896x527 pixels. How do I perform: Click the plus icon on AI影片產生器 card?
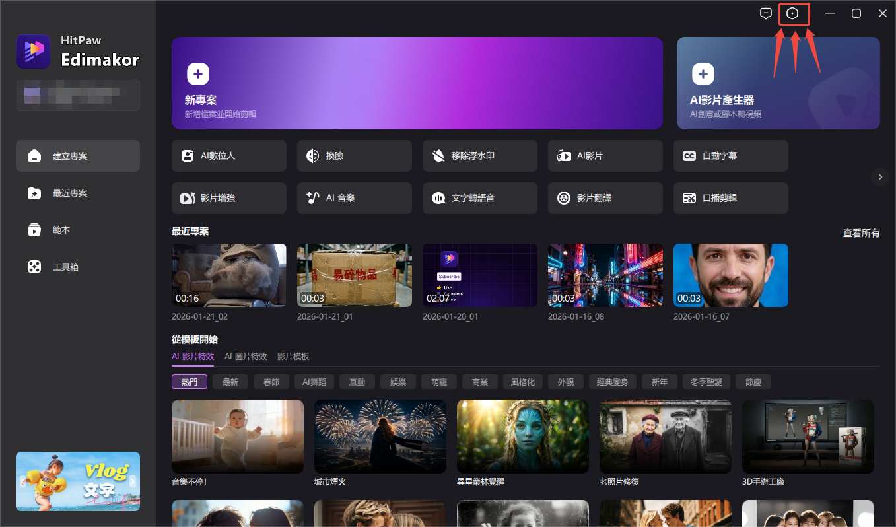[703, 74]
